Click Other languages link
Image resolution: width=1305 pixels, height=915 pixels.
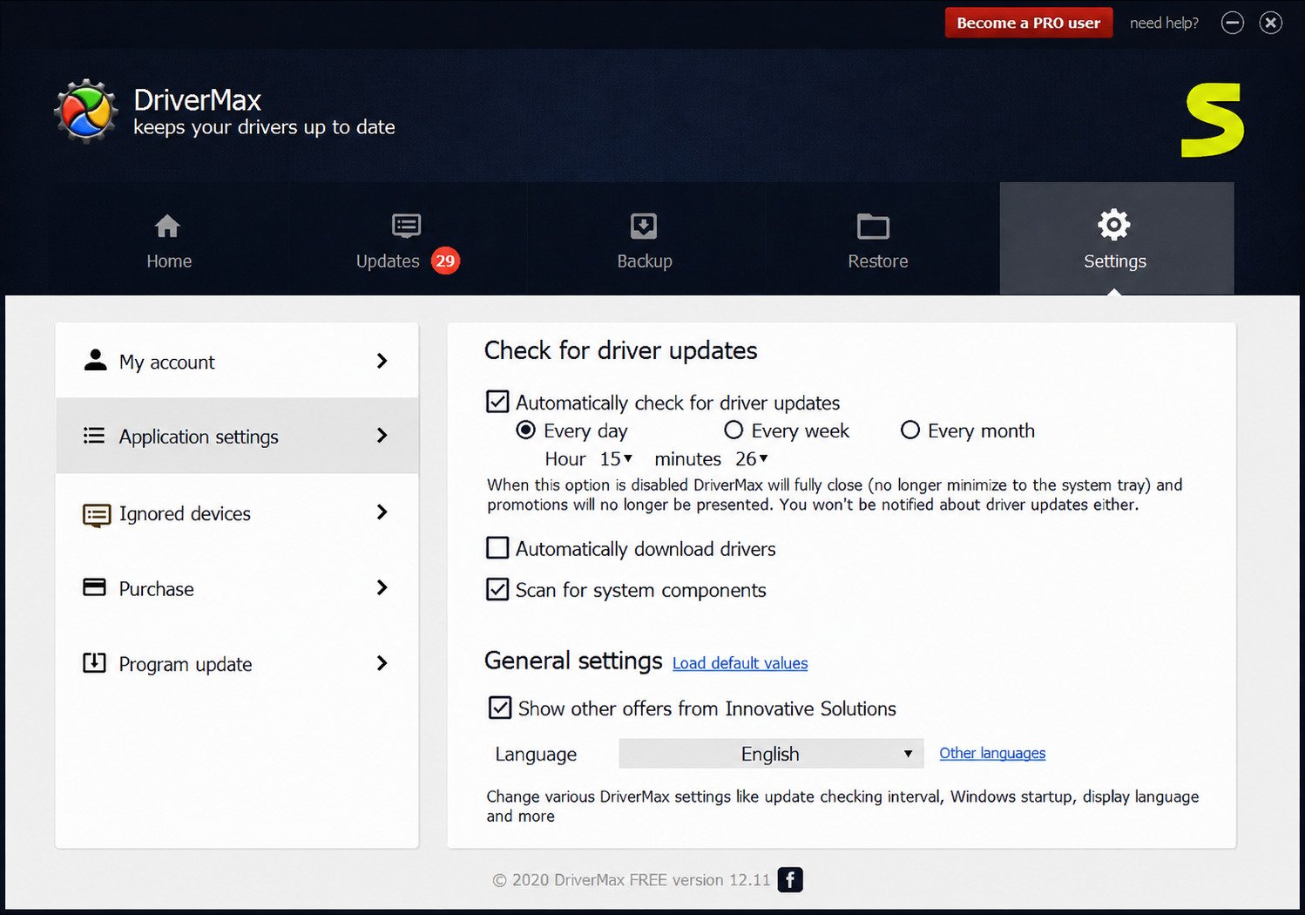click(x=992, y=753)
